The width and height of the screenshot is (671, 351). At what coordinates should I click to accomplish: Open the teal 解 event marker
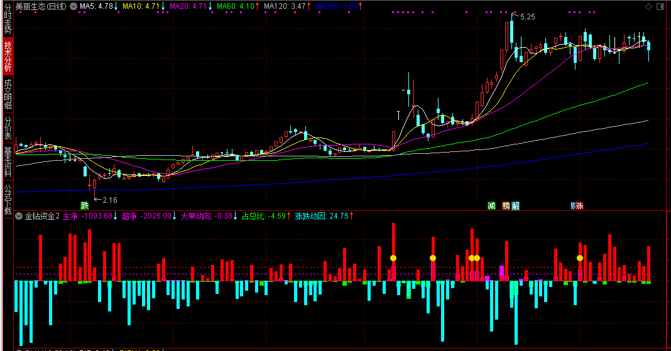click(x=516, y=206)
